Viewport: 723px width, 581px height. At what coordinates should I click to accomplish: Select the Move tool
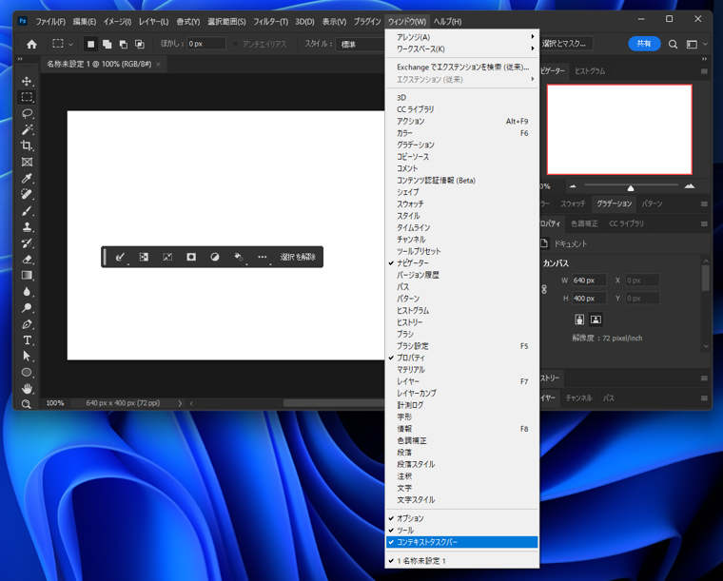(x=27, y=82)
